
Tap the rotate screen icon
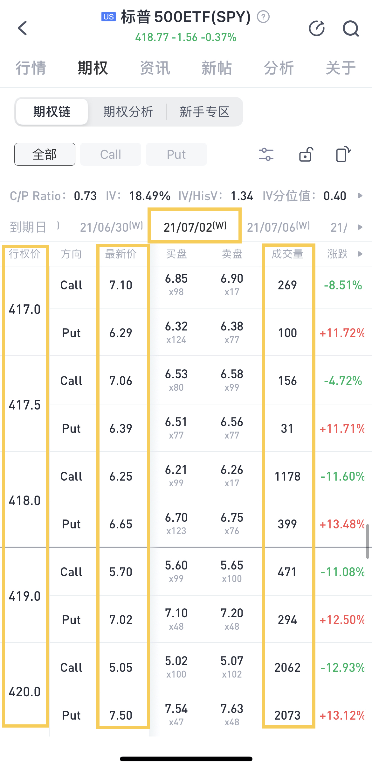pos(343,155)
